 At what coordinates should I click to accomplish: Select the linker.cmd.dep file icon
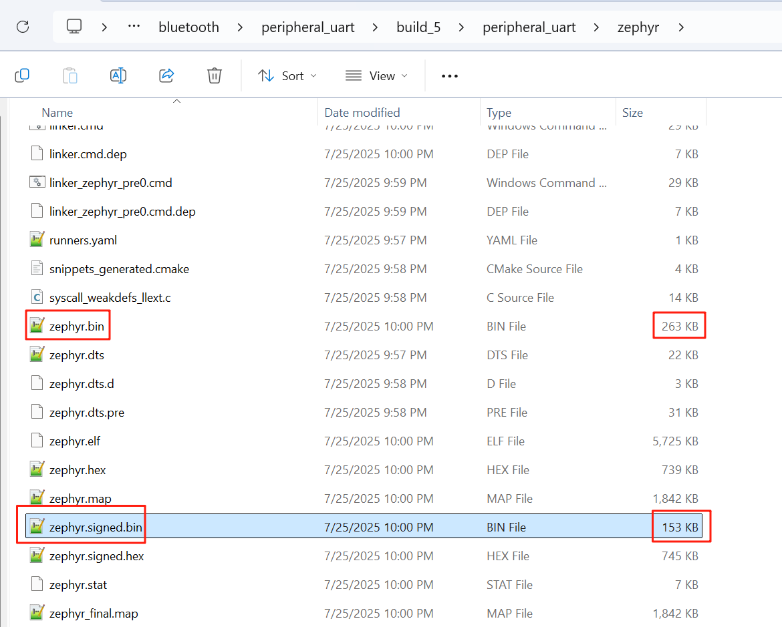tap(37, 154)
